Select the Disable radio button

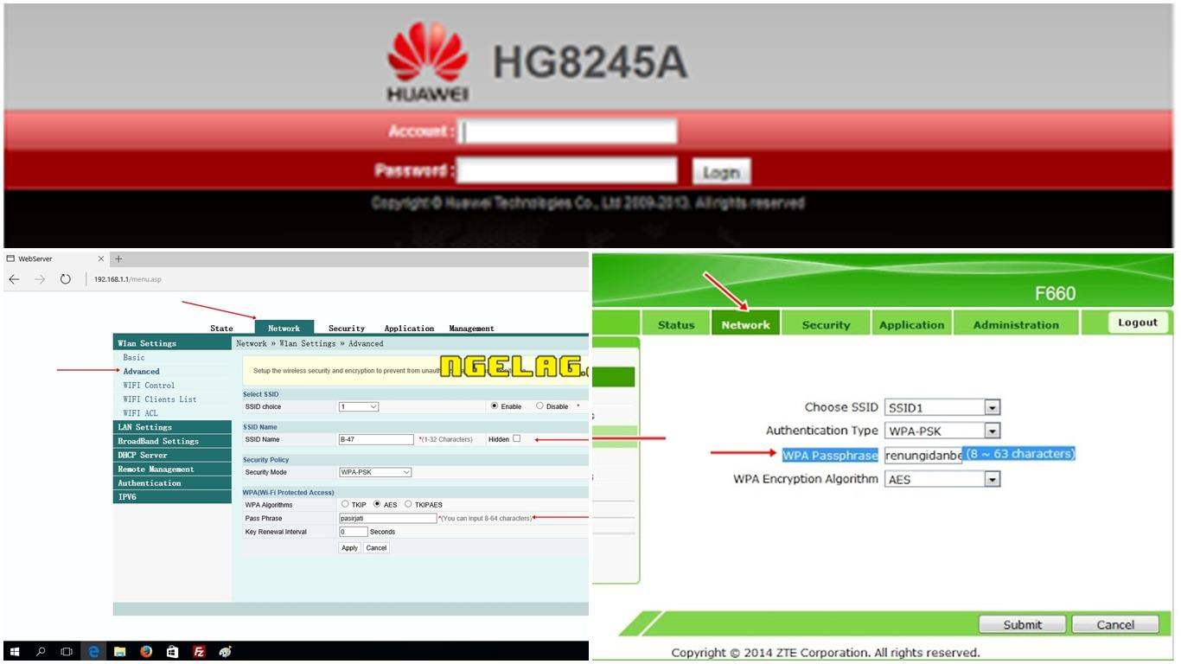(539, 405)
